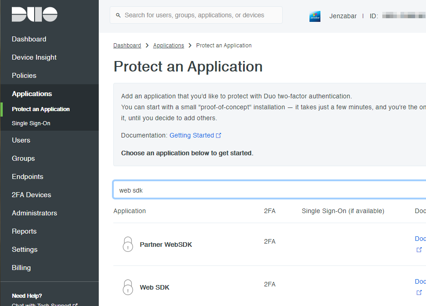Open Policies from the sidebar

[x=24, y=76]
